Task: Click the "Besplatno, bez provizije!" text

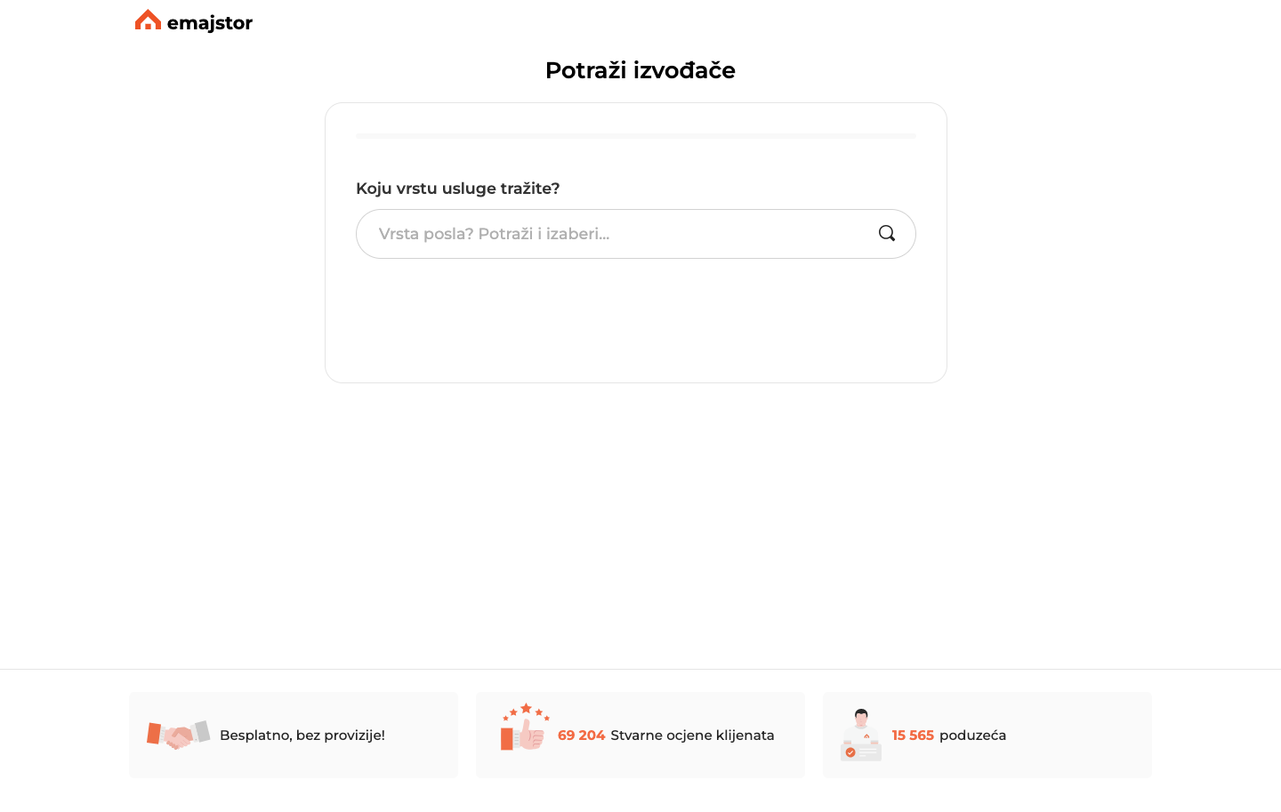Action: pyautogui.click(x=302, y=736)
